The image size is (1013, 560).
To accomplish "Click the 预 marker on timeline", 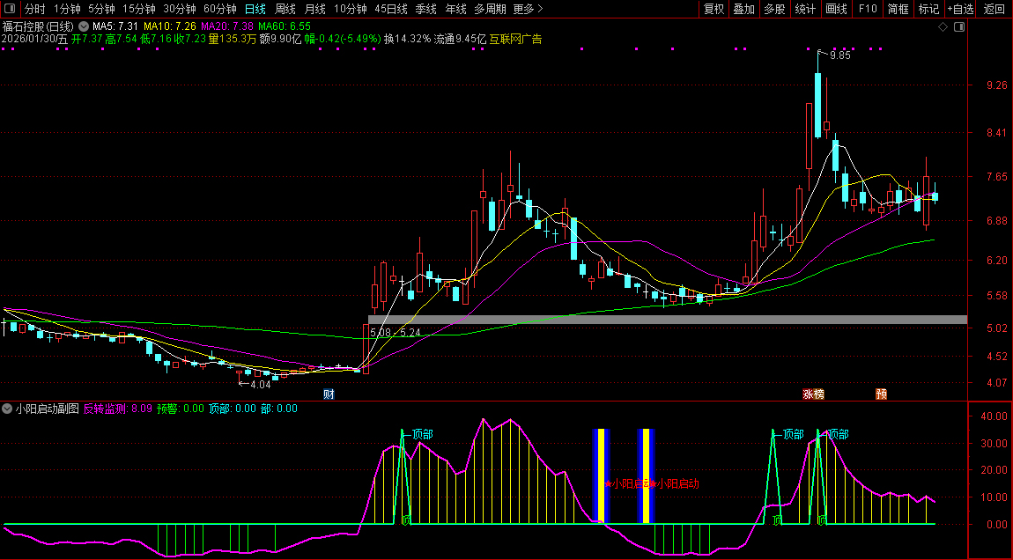I will click(881, 394).
